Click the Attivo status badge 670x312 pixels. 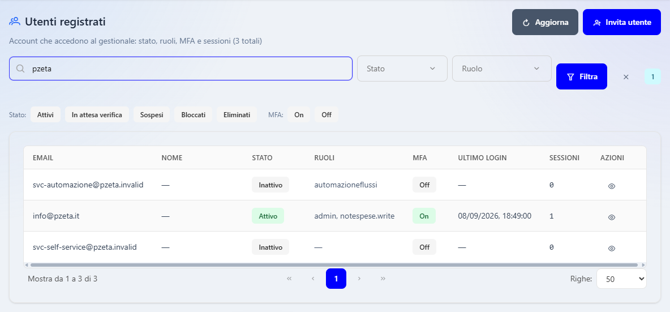pos(268,216)
